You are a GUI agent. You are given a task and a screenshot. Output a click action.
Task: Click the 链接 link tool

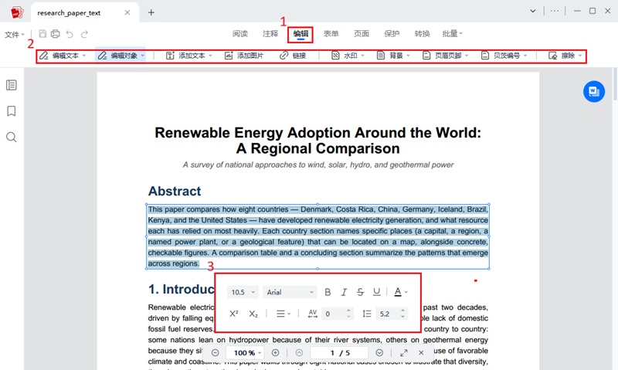[x=293, y=56]
